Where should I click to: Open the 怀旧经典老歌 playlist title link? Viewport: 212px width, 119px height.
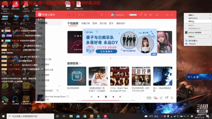[141, 89]
